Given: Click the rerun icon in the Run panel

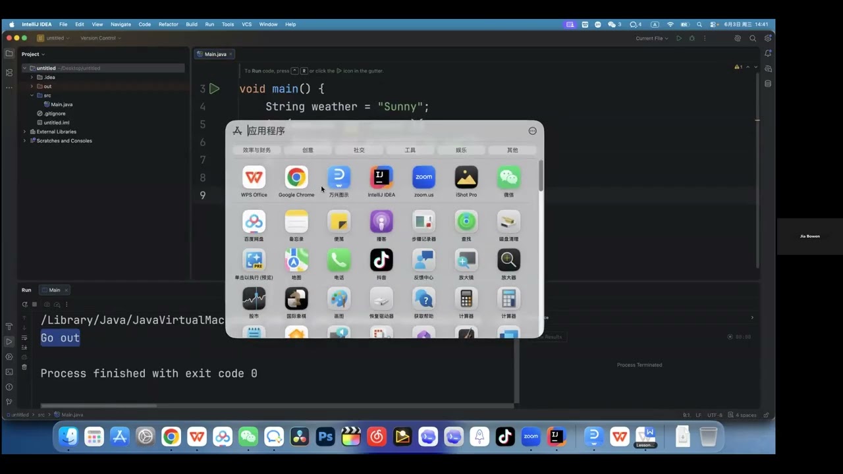Looking at the screenshot, I should tap(25, 304).
